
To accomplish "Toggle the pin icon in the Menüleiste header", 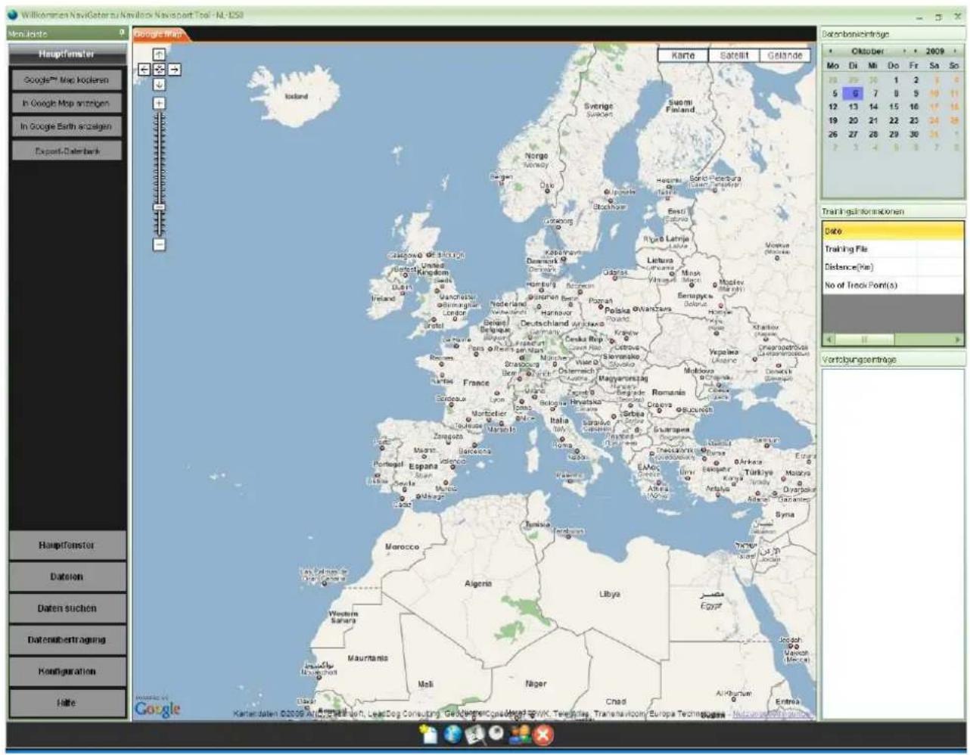I will 122,33.
